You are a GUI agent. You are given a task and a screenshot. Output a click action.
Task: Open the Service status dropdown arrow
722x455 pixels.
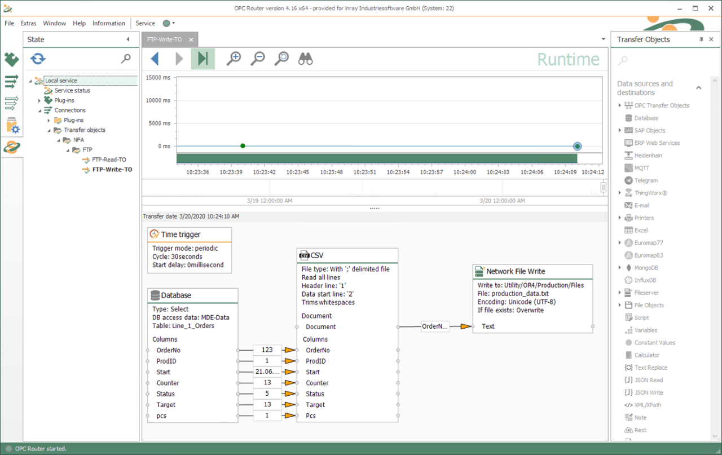pos(174,24)
